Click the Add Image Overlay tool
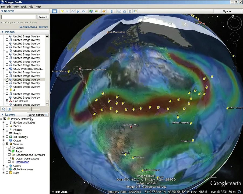The image size is (243, 194). coord(78,11)
